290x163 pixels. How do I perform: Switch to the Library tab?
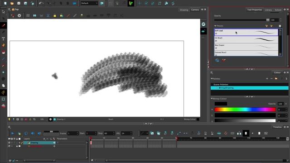pyautogui.click(x=268, y=10)
